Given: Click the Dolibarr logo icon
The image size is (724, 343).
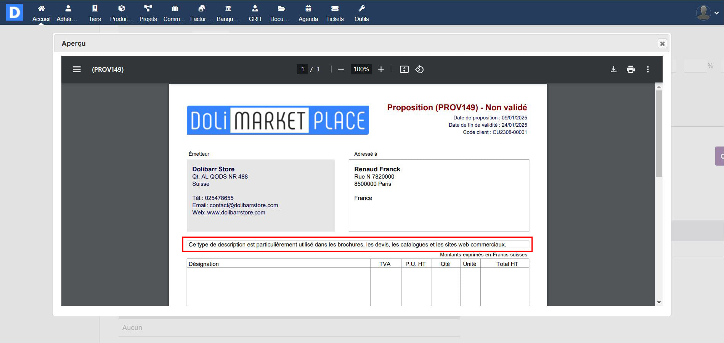Looking at the screenshot, I should point(14,13).
